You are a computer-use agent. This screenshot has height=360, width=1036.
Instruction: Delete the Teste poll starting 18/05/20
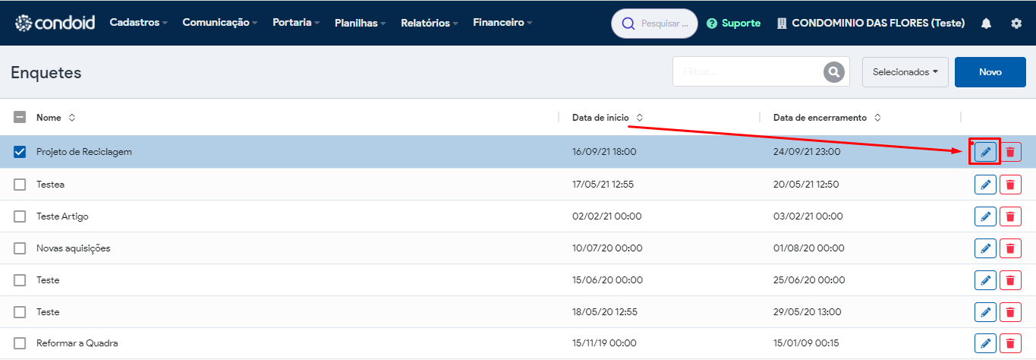point(1010,312)
